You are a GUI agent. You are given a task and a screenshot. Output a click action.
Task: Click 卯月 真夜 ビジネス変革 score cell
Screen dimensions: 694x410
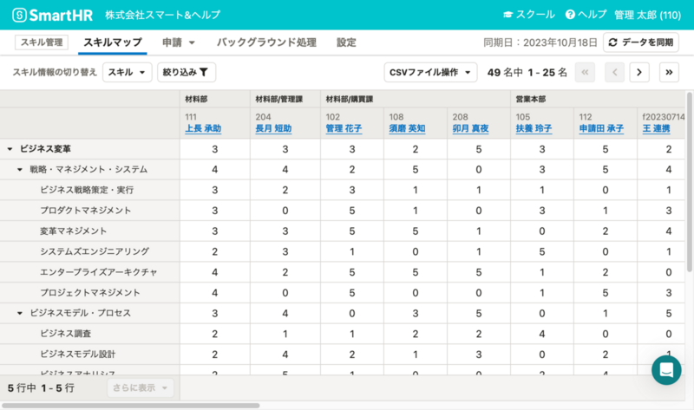pyautogui.click(x=479, y=149)
